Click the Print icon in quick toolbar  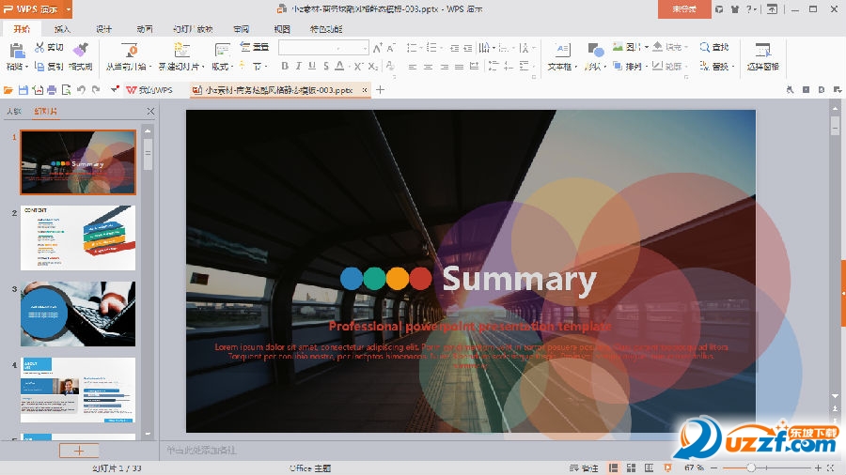[x=53, y=90]
